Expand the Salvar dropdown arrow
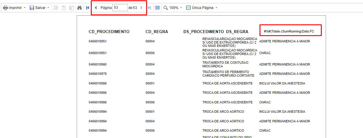 [x=48, y=8]
